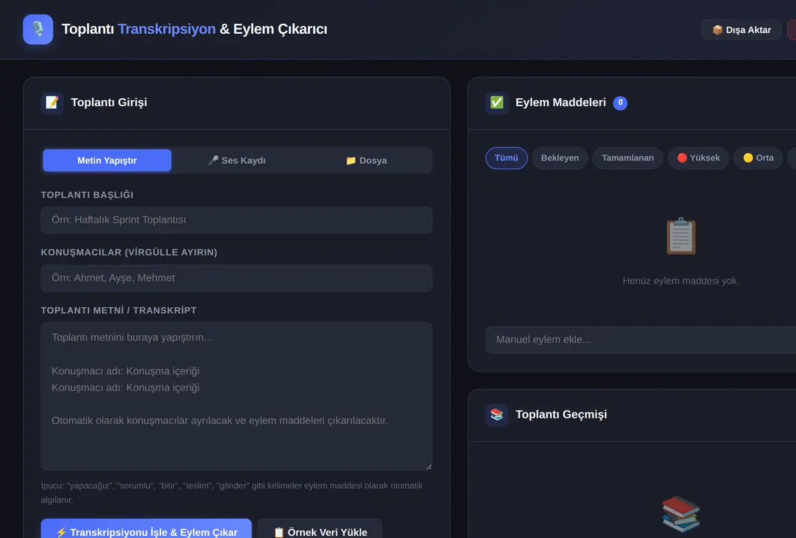The image size is (796, 538).
Task: Click the checkmark icon beside Eylem Maddeleri
Action: pyautogui.click(x=497, y=103)
